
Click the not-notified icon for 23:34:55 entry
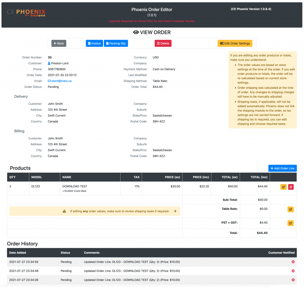click(x=293, y=262)
